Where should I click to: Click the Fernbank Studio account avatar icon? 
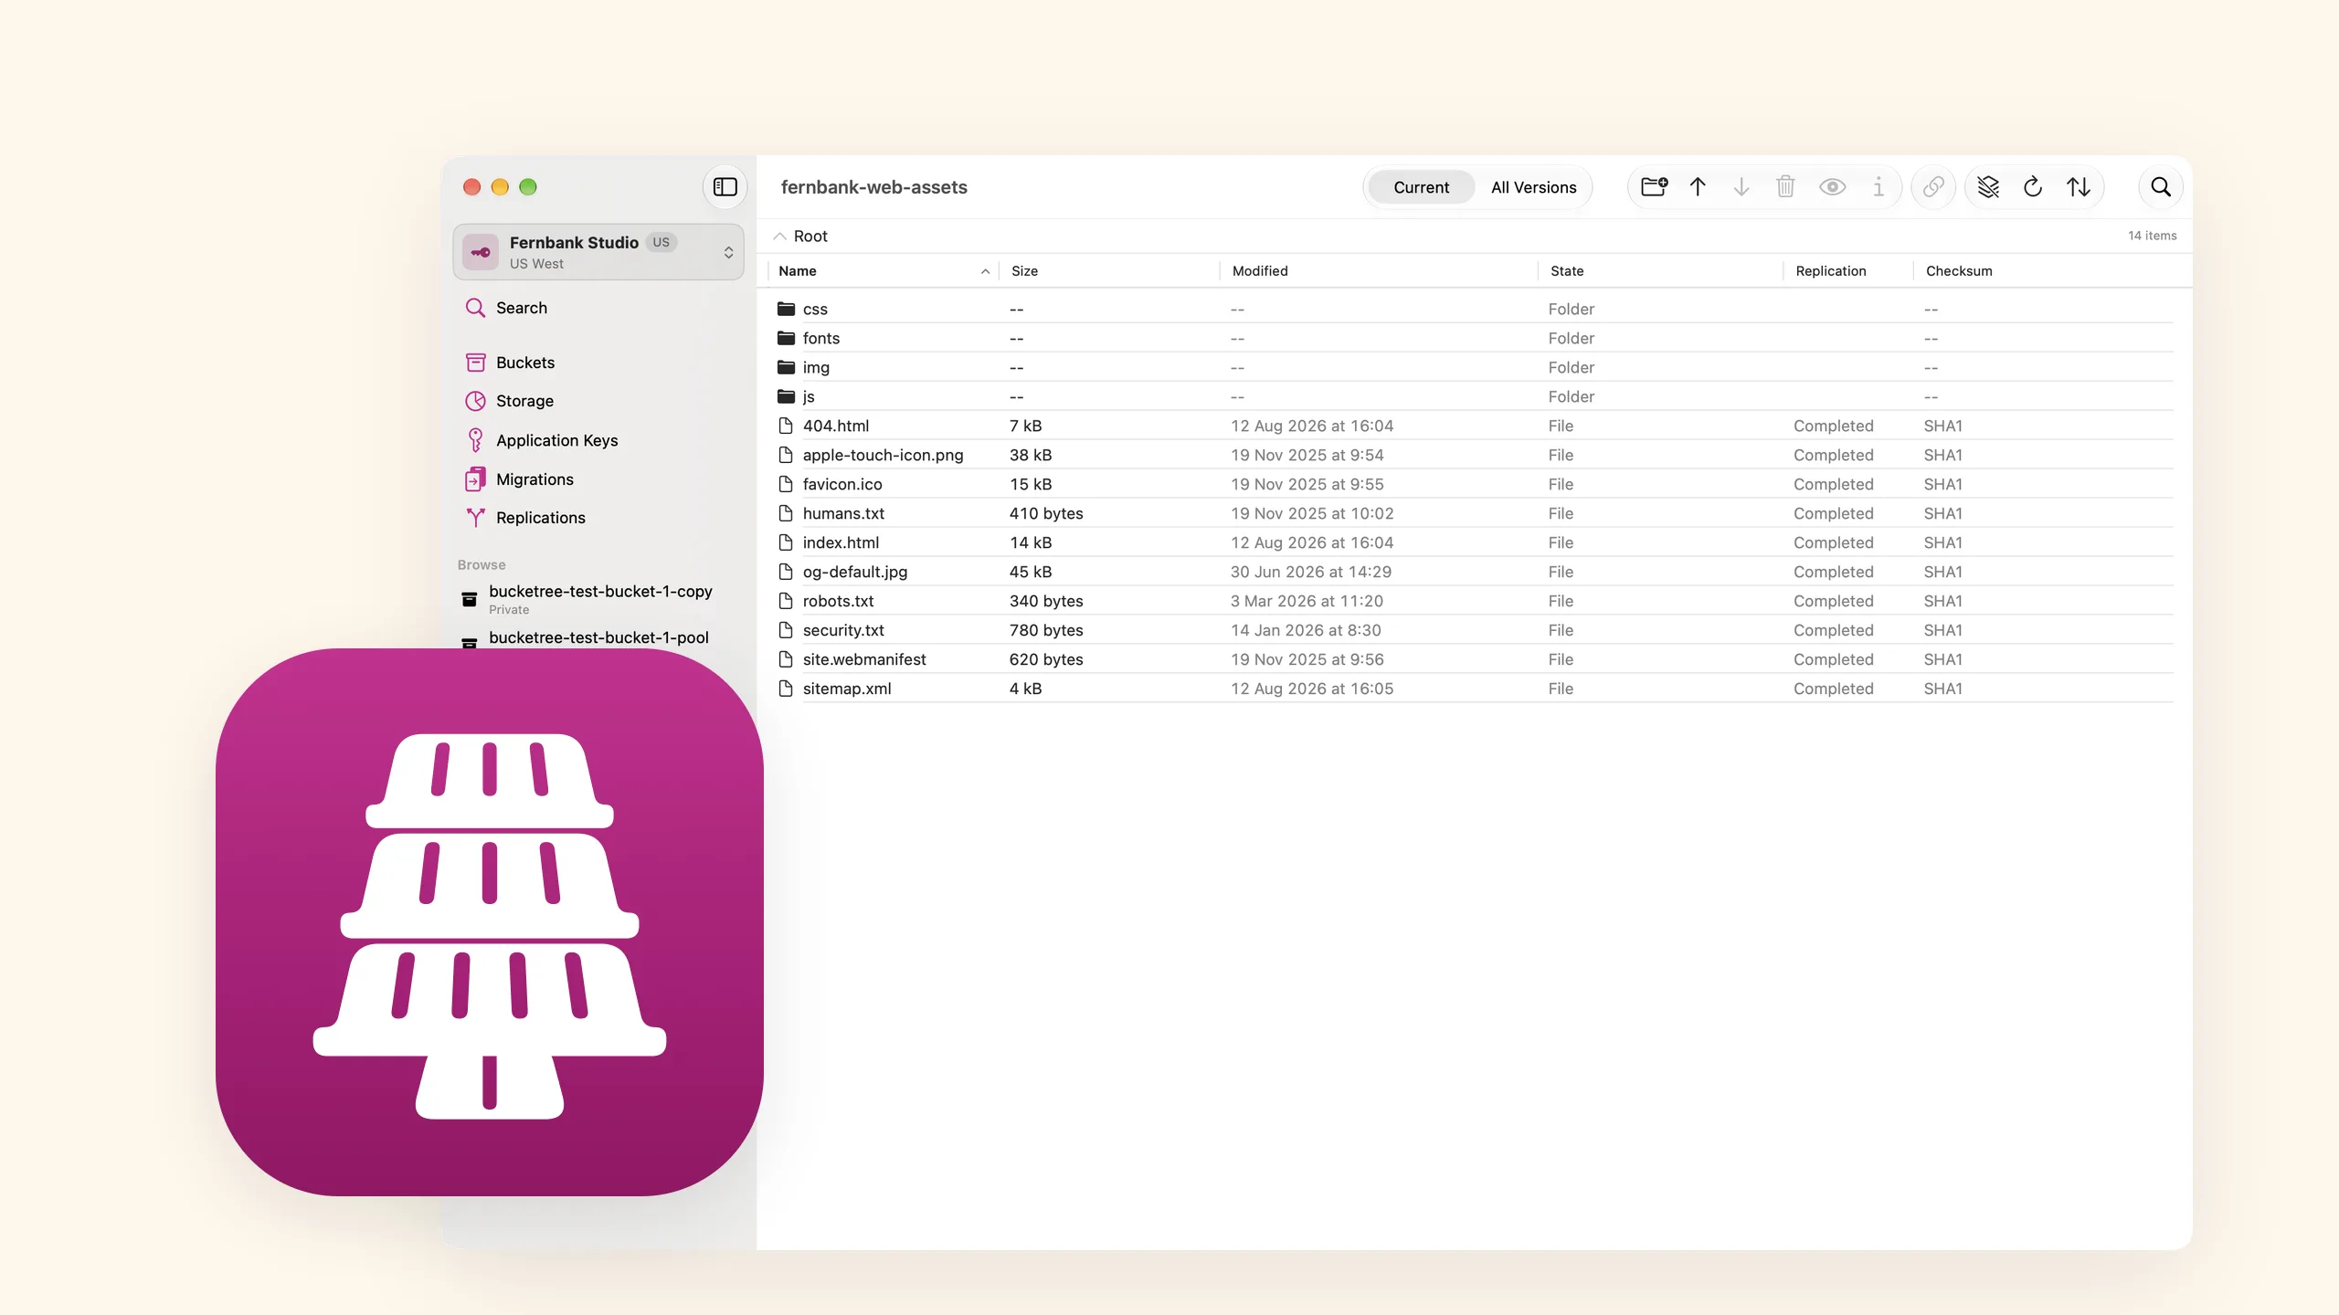481,252
